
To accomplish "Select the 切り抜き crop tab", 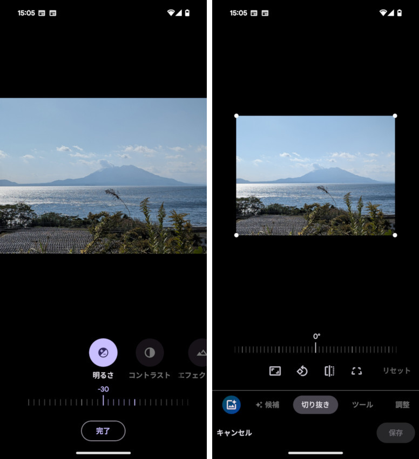I will pos(315,404).
